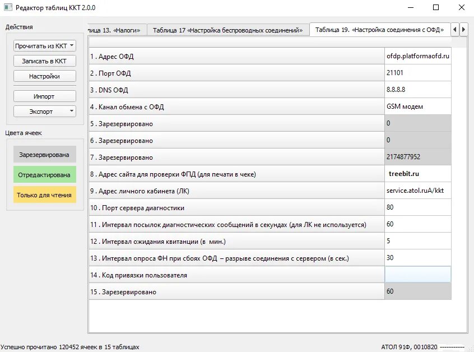Click the 'treebit.ru' cell
This screenshot has width=474, height=352.
point(418,174)
